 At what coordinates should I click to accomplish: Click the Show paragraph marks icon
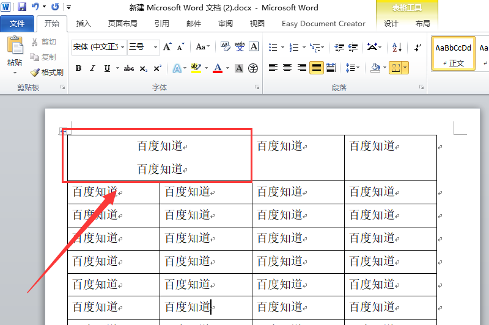[x=417, y=48]
